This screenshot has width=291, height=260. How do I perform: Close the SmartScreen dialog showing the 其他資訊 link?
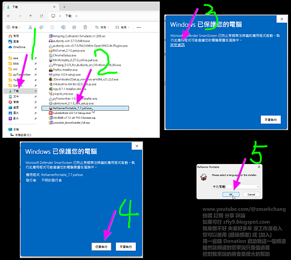click(282, 19)
